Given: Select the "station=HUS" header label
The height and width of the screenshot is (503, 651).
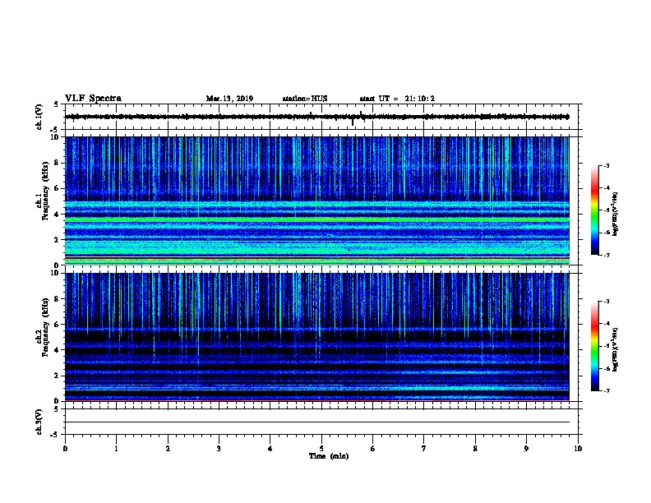Looking at the screenshot, I should pyautogui.click(x=305, y=99).
